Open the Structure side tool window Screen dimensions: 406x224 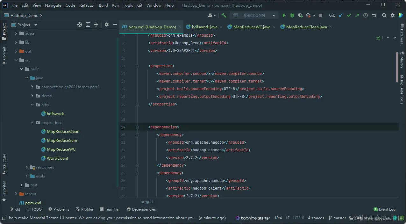tap(4, 164)
